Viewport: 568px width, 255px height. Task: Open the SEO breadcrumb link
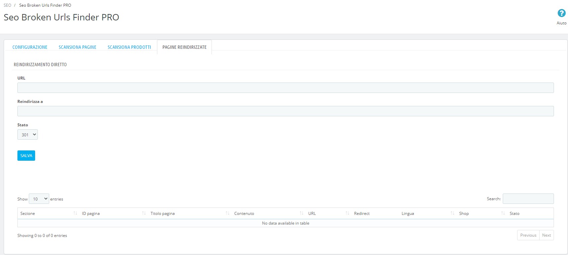click(x=7, y=5)
